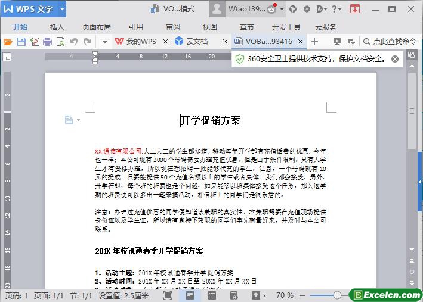Click the next page double-arrow button

[x=412, y=282]
